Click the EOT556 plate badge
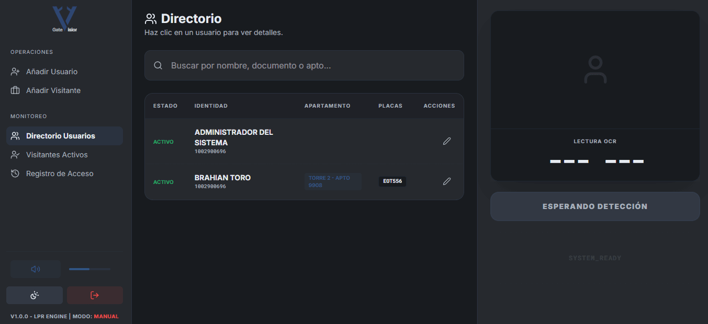 point(392,181)
